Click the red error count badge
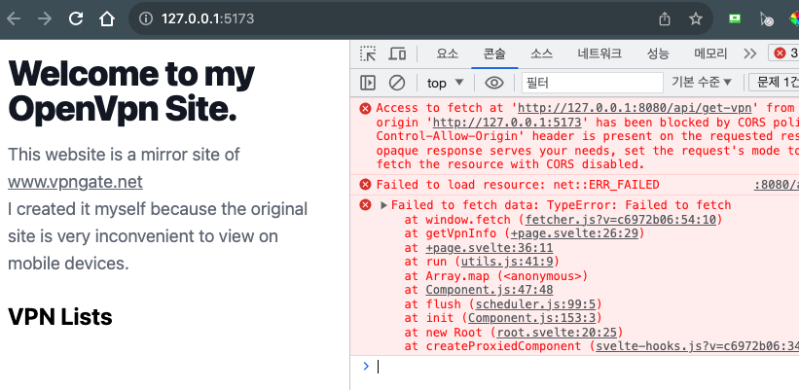This screenshot has height=390, width=799. point(783,53)
